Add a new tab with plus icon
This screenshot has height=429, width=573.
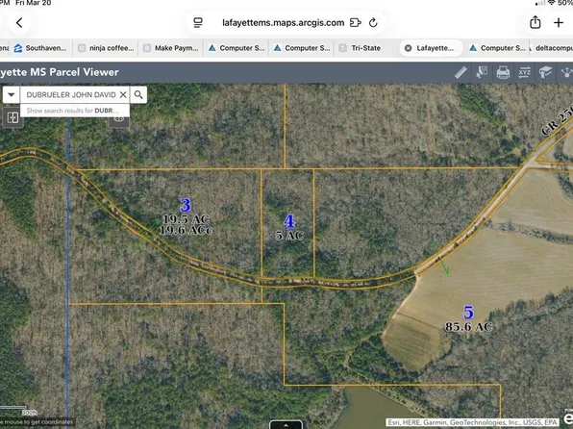pyautogui.click(x=559, y=23)
